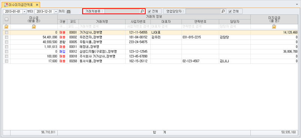Viewport: 301px width, 138px height.
Task: Sort by the 구분 column header
Action: click(x=62, y=22)
